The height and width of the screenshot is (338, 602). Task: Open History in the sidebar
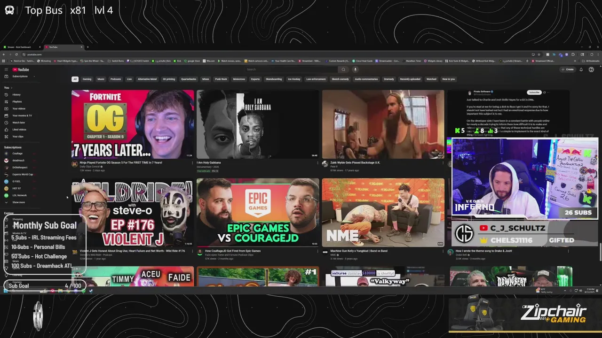tap(16, 94)
